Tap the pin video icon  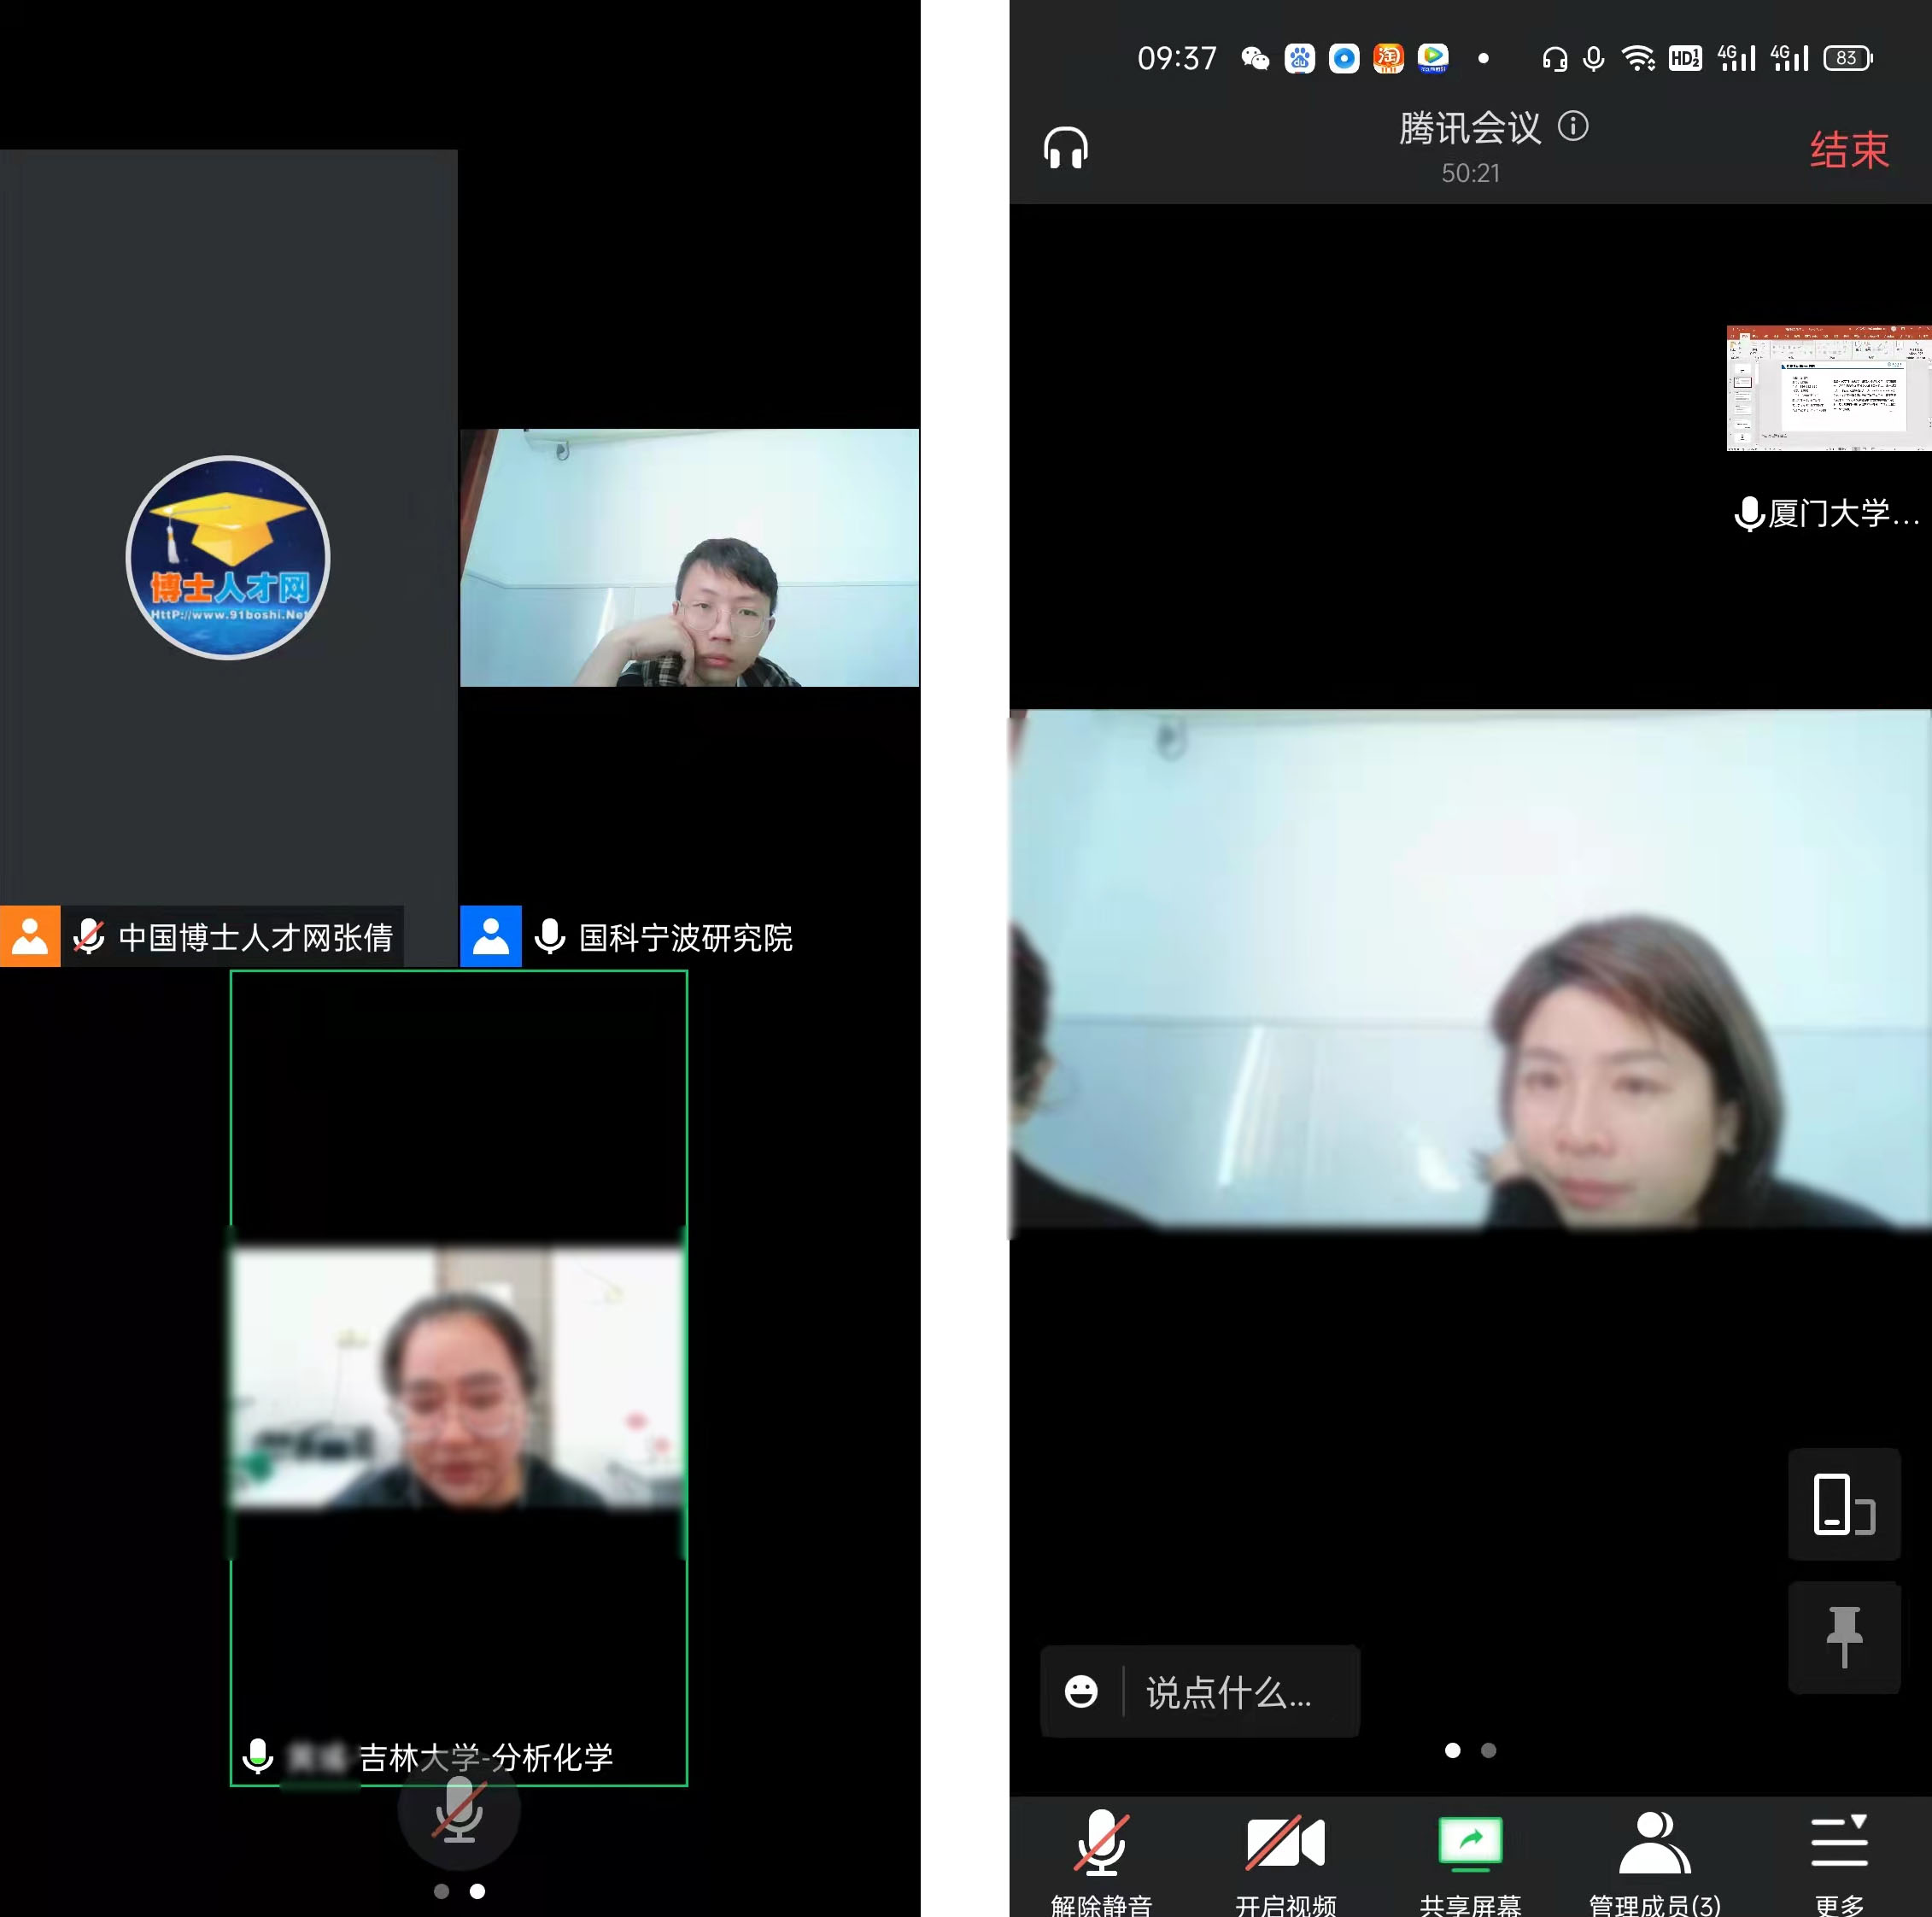(x=1844, y=1637)
